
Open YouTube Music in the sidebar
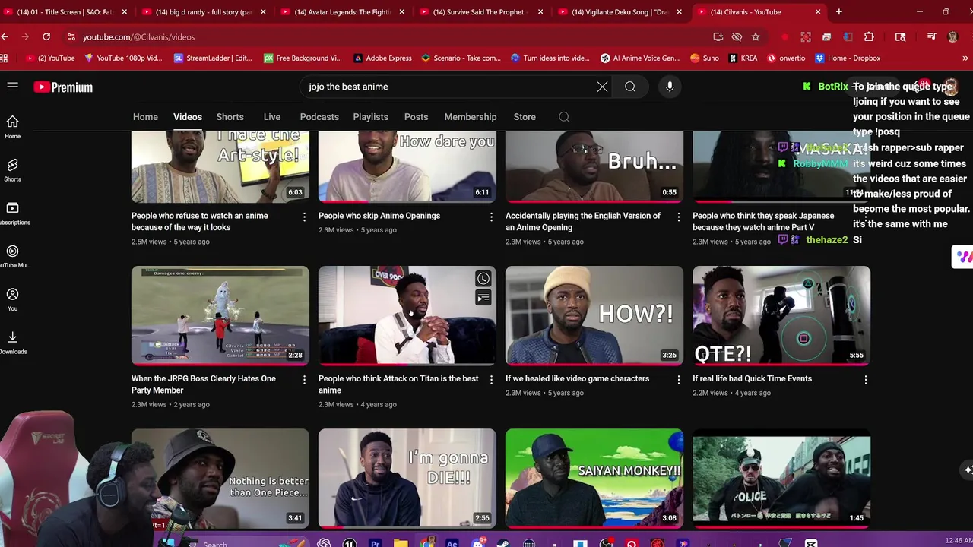[x=12, y=257]
